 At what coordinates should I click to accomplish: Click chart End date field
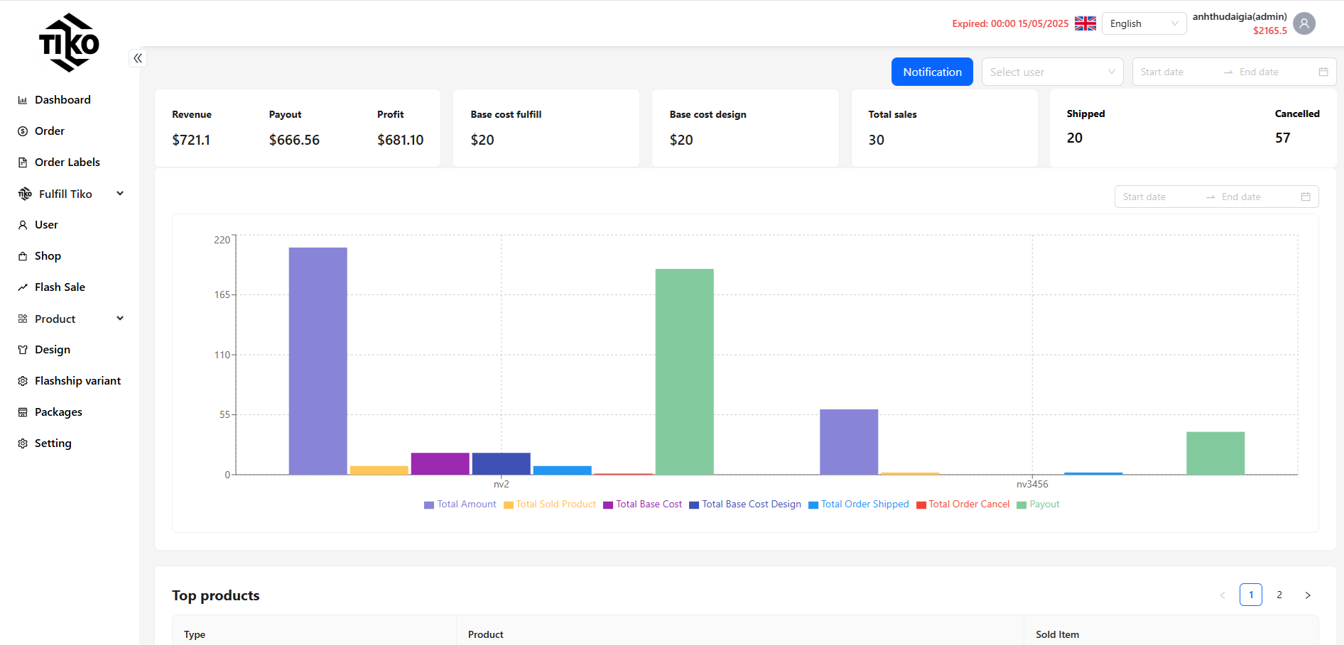pos(1257,197)
